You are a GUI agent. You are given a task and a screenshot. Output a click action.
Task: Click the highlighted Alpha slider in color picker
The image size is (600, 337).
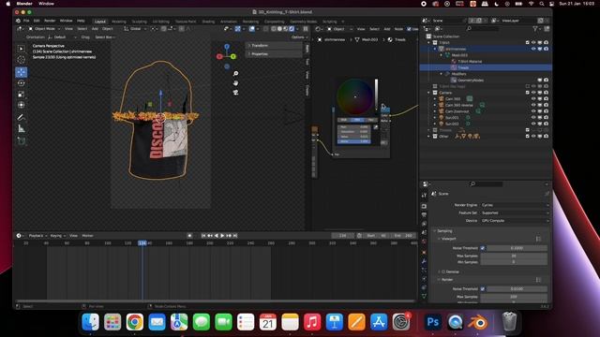click(x=353, y=141)
